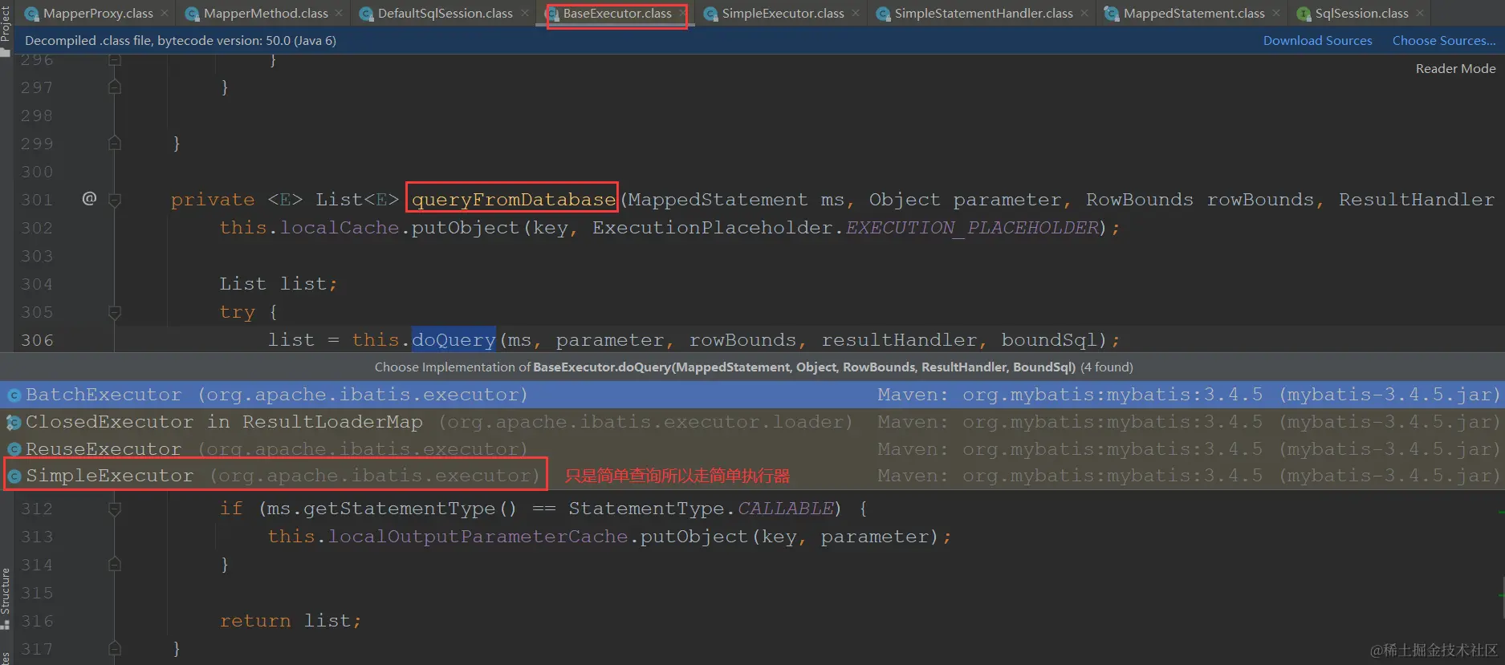Image resolution: width=1505 pixels, height=665 pixels.
Task: Click line number 306 in the gutter
Action: pyautogui.click(x=37, y=340)
